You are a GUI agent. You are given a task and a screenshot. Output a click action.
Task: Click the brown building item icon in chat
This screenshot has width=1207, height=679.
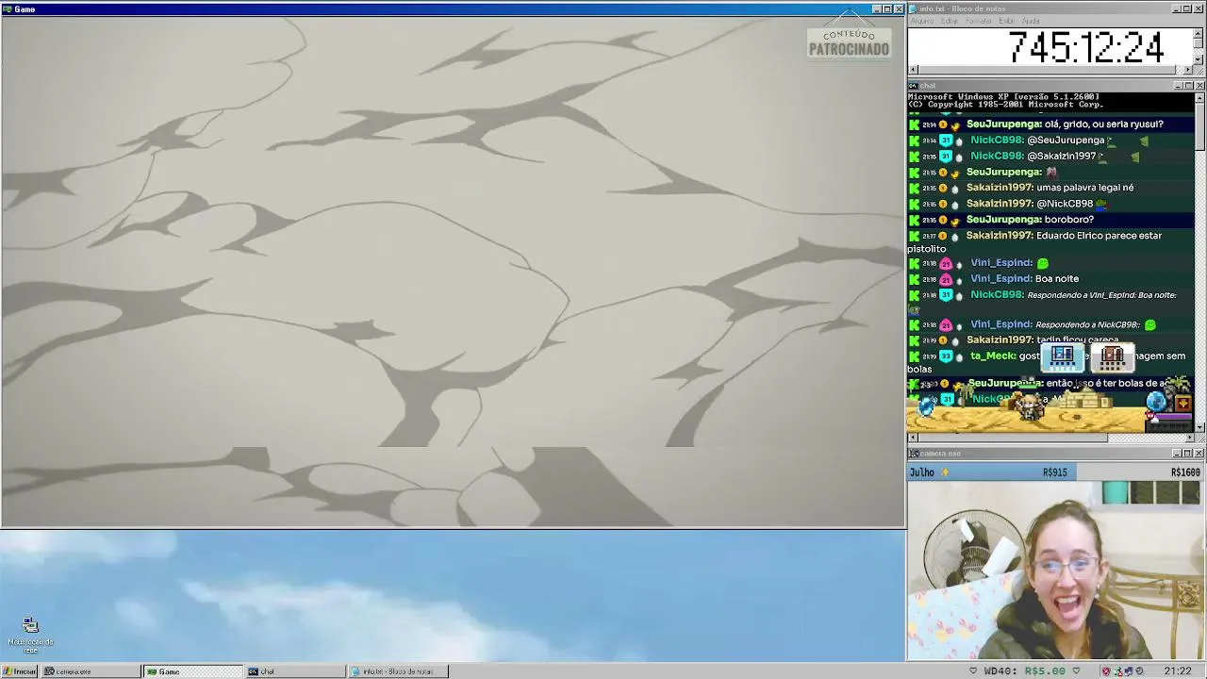point(1113,356)
